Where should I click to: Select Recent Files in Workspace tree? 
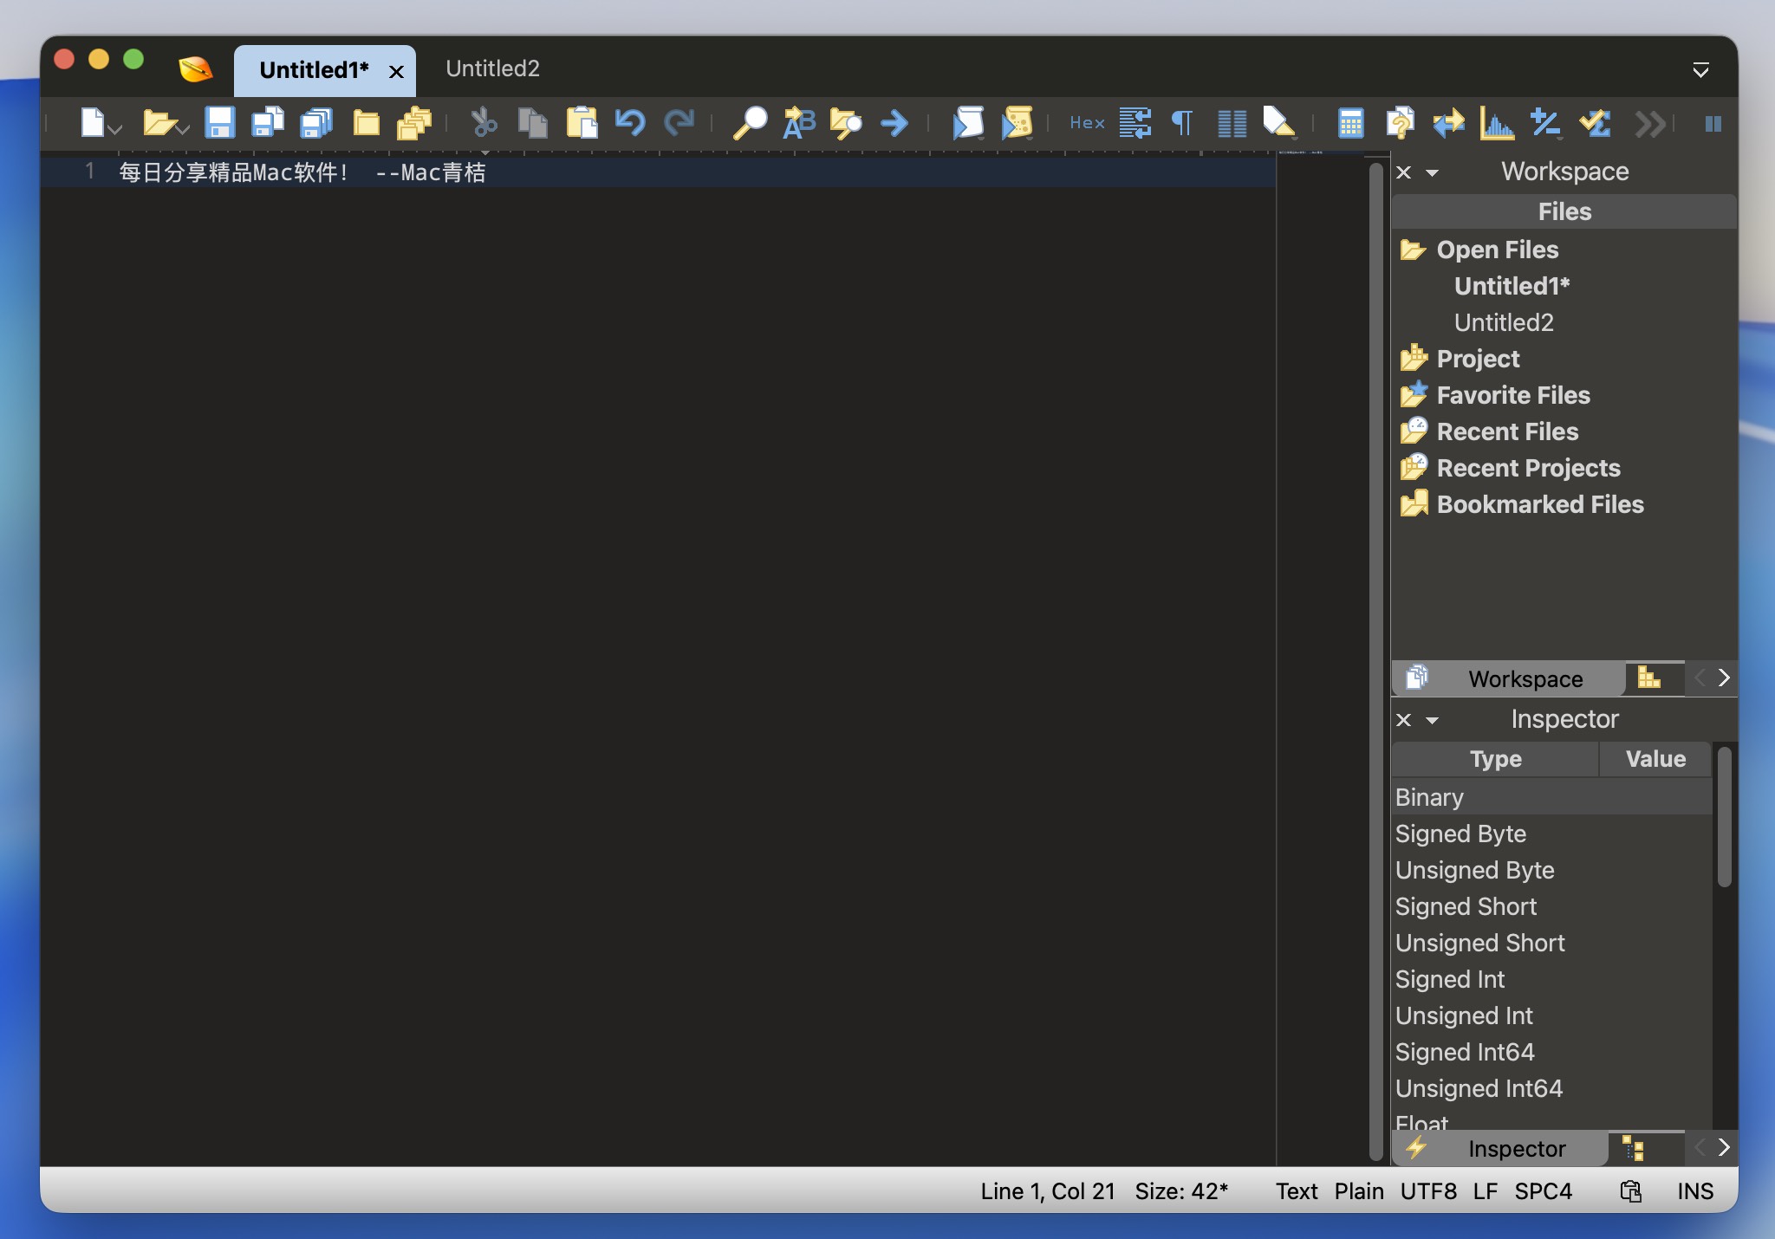[1507, 431]
